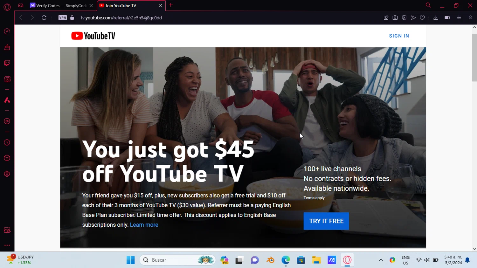Open Extensions cube icon in sidebar

[x=7, y=158]
